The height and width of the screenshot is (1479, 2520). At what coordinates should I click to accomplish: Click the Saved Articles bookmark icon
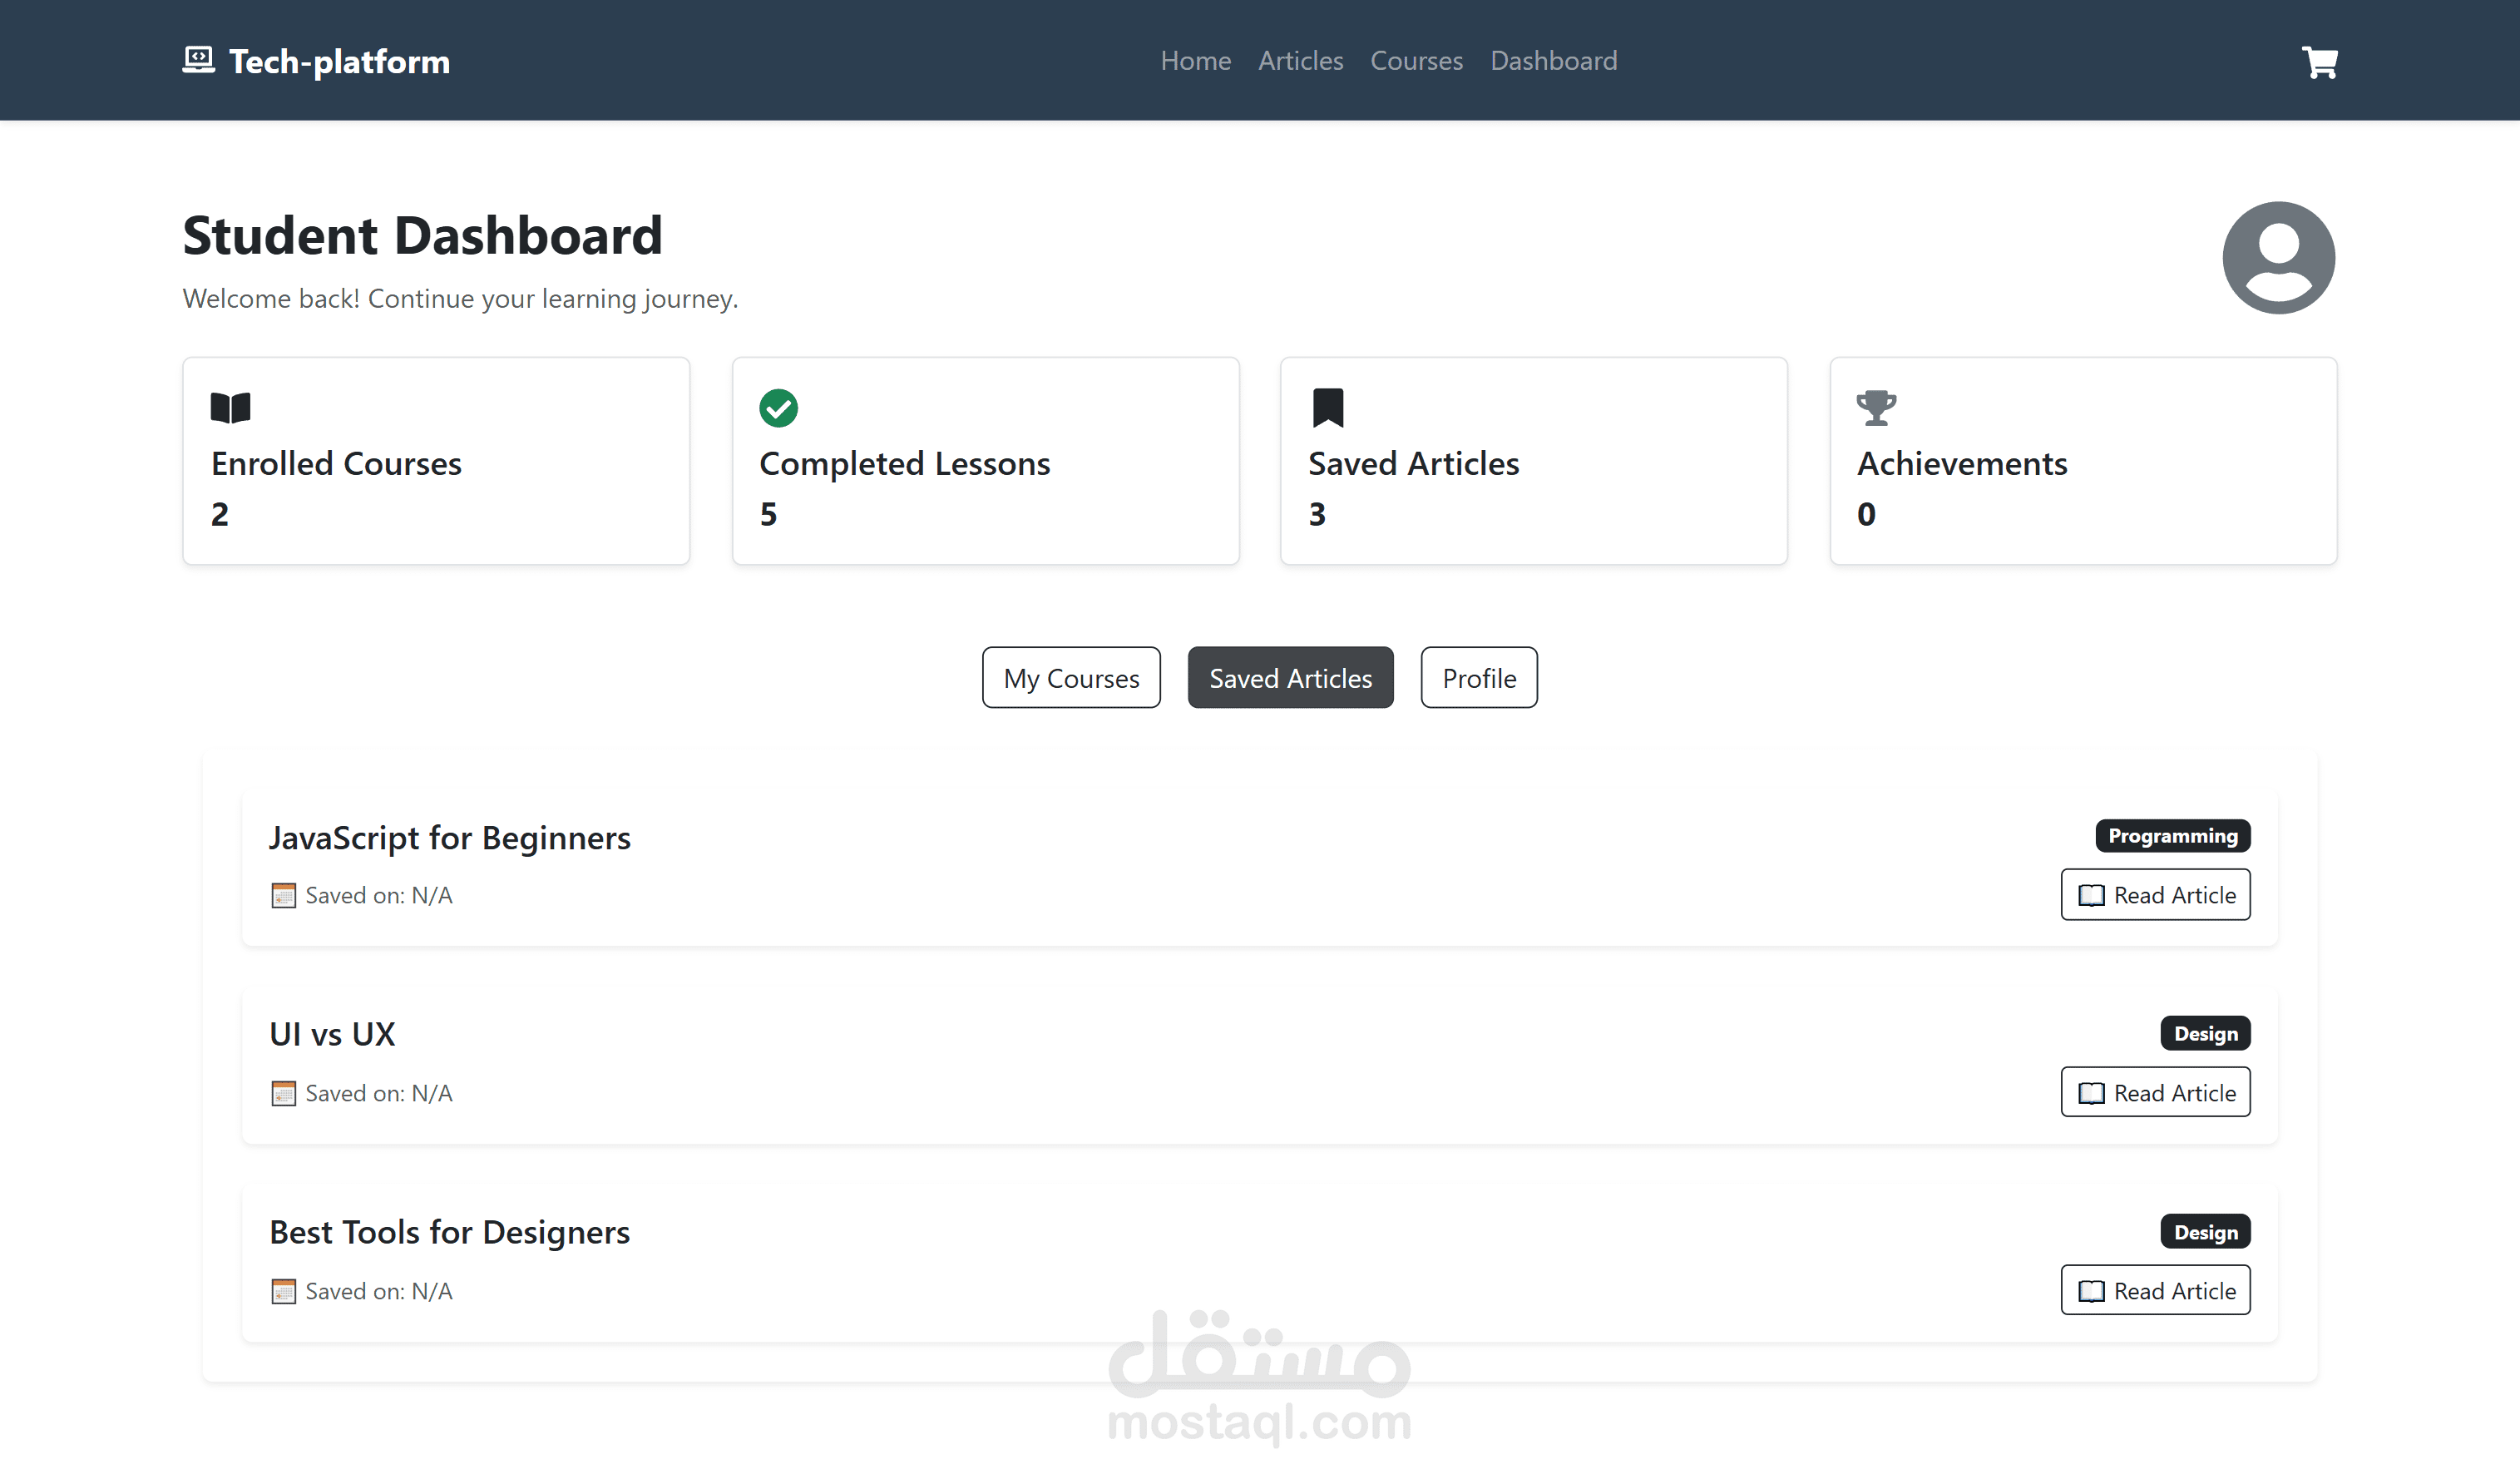[1327, 407]
